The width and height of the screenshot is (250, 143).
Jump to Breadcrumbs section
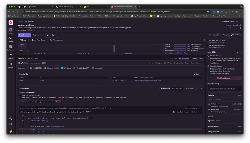tap(178, 63)
